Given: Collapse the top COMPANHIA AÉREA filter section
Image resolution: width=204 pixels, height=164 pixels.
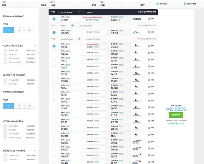Looking at the screenshot, I should click(x=35, y=46).
